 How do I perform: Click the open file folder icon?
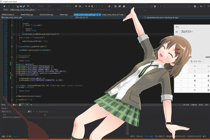tap(18, 6)
